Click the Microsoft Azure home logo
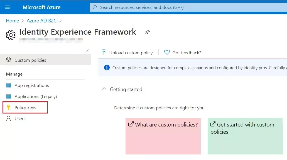The width and height of the screenshot is (287, 160). pyautogui.click(x=41, y=7)
